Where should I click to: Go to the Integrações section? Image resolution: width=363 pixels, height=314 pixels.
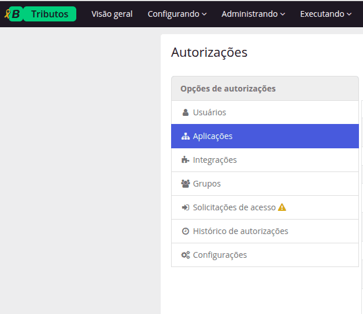pos(214,160)
